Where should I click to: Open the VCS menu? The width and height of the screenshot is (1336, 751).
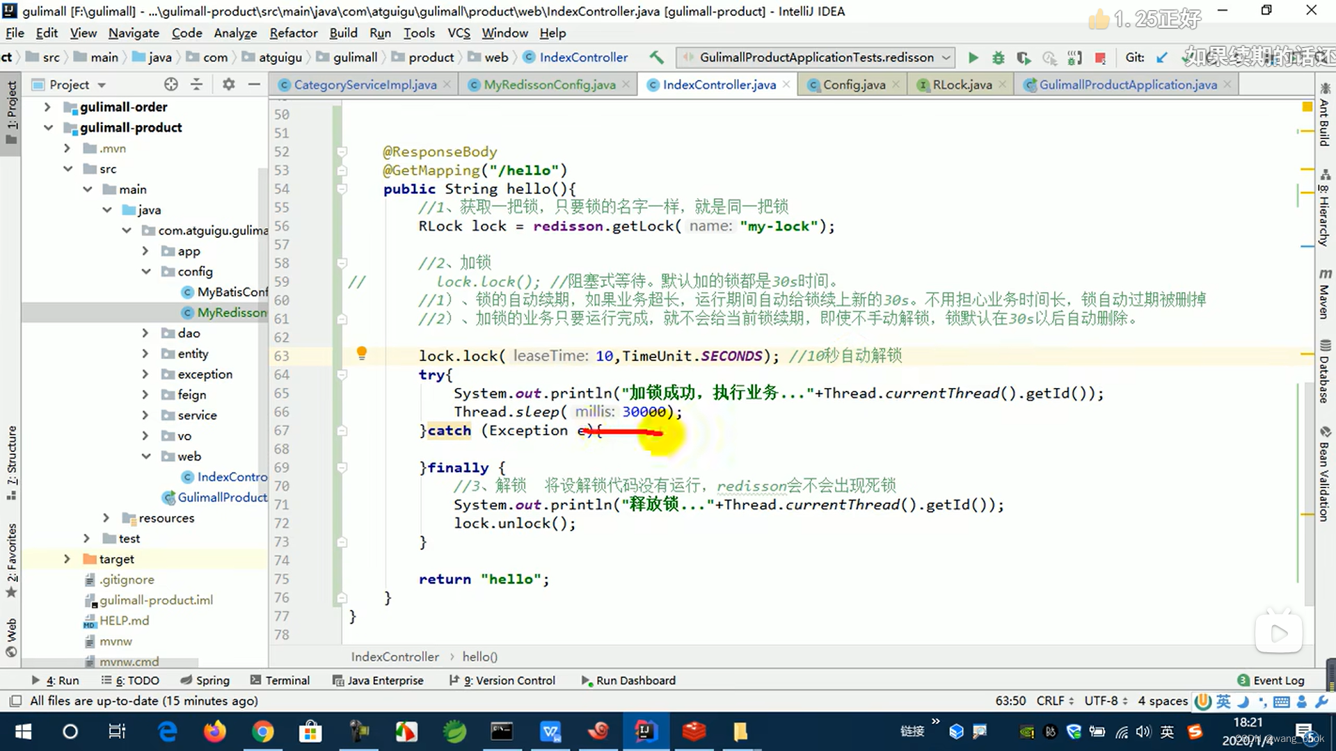459,33
